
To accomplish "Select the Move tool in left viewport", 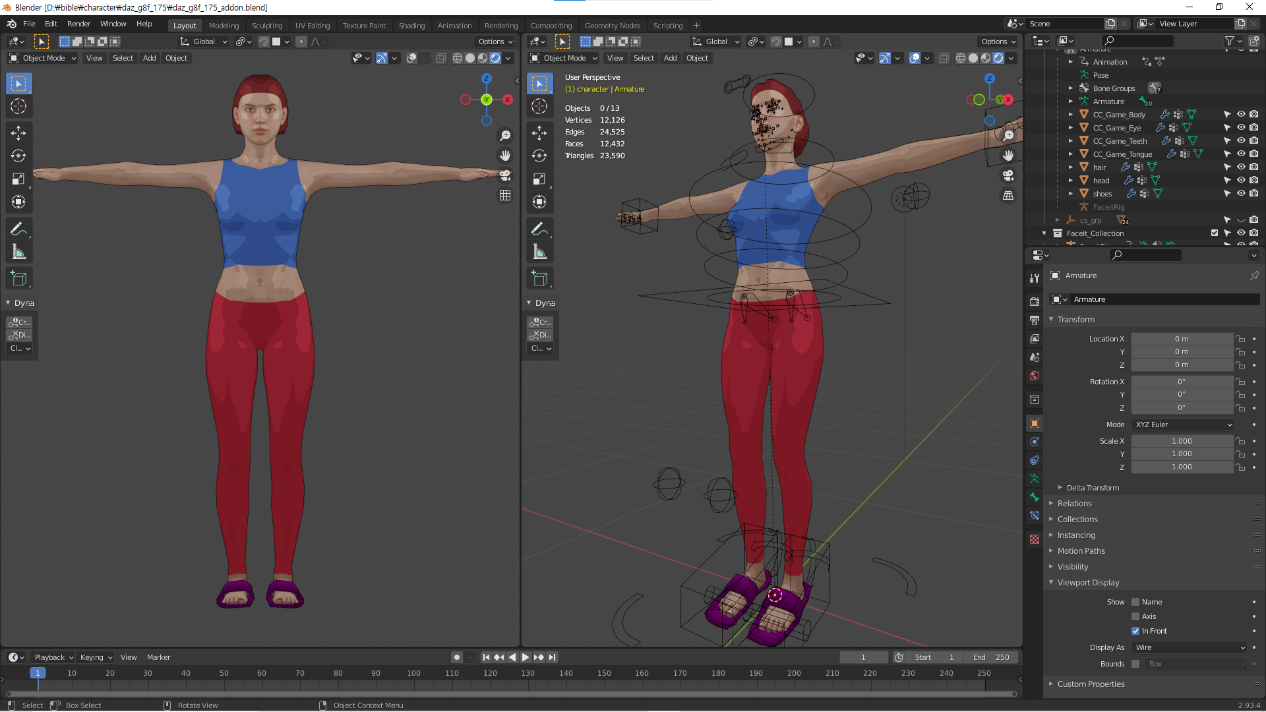I will [x=18, y=133].
